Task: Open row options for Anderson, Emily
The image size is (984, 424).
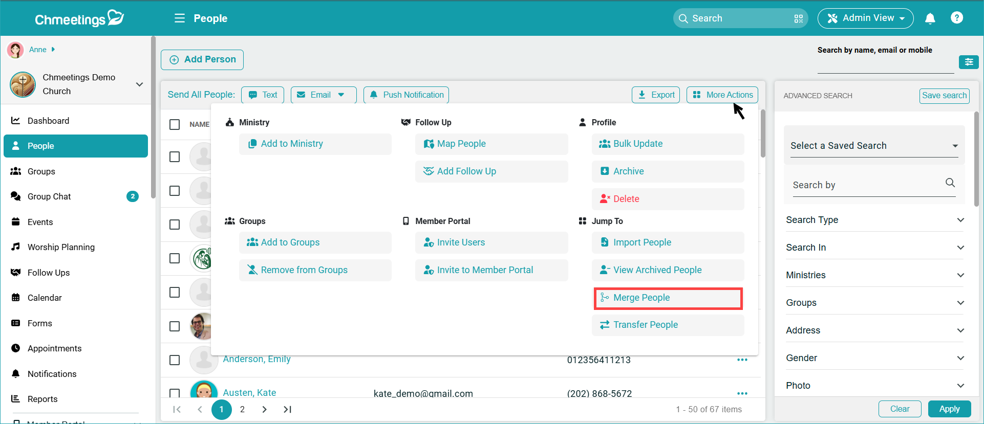Action: click(742, 360)
